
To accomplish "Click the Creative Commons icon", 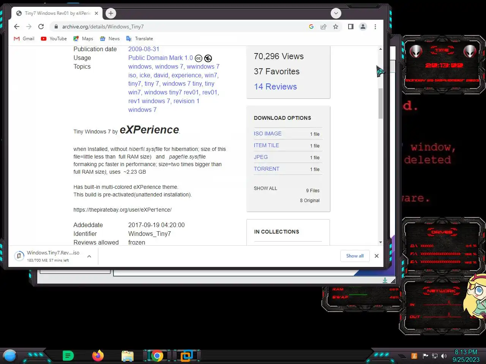I will coord(199,58).
